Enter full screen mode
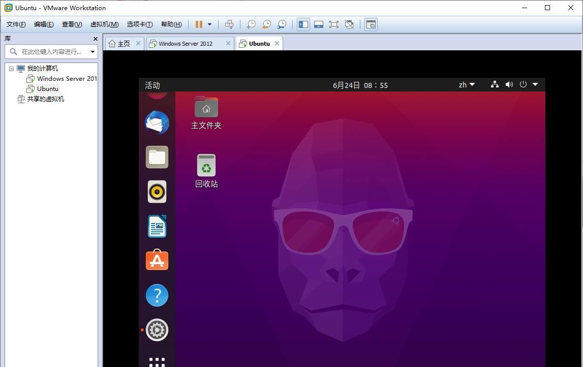The height and width of the screenshot is (367, 583). [333, 24]
